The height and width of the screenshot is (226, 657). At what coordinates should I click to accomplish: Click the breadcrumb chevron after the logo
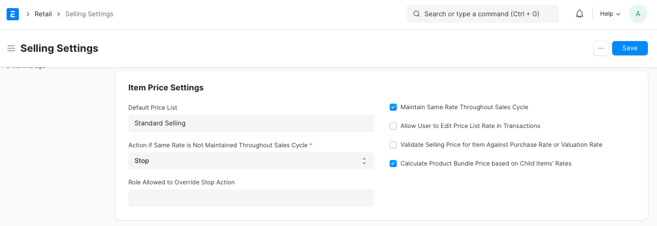click(x=28, y=14)
